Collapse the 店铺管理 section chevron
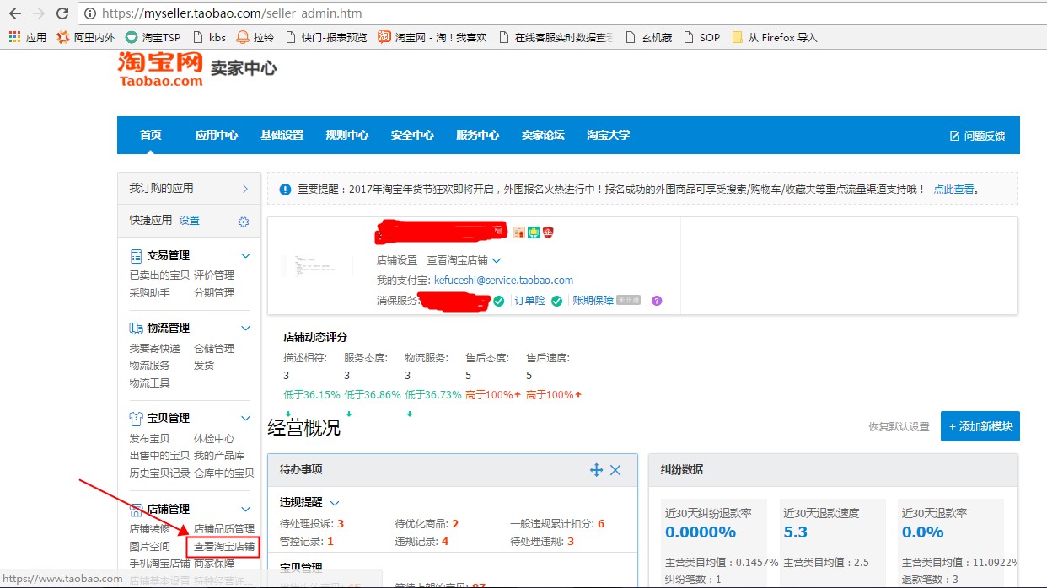This screenshot has width=1047, height=588. [246, 509]
